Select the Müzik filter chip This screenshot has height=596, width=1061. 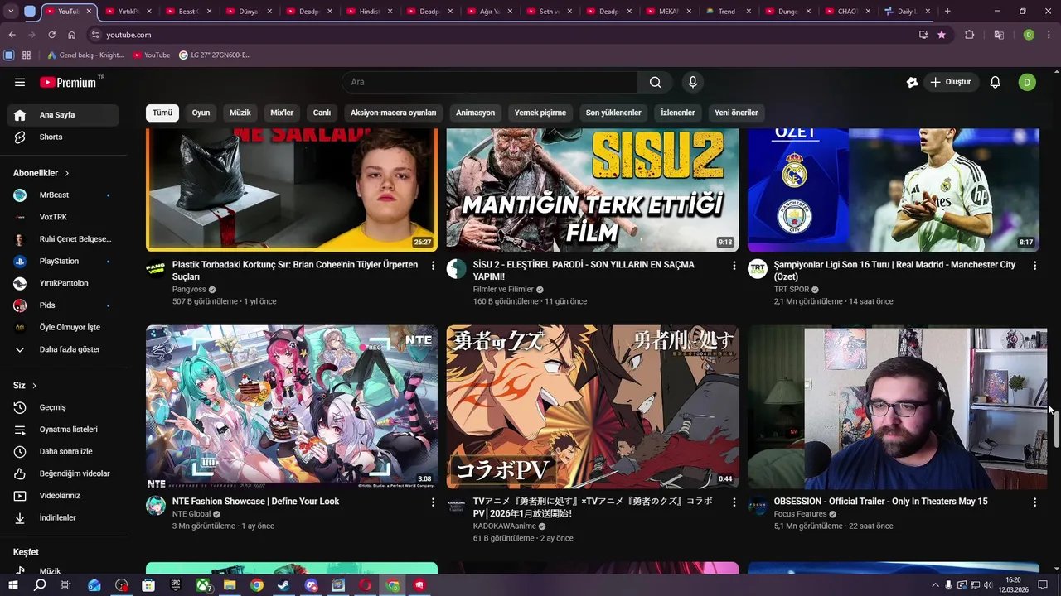[240, 113]
